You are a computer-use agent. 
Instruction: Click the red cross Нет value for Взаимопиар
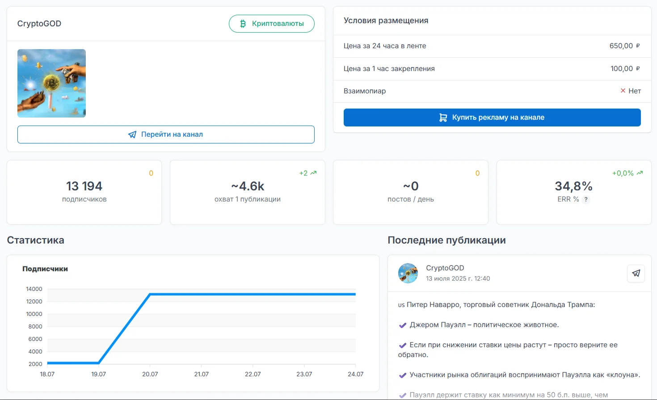(x=631, y=91)
